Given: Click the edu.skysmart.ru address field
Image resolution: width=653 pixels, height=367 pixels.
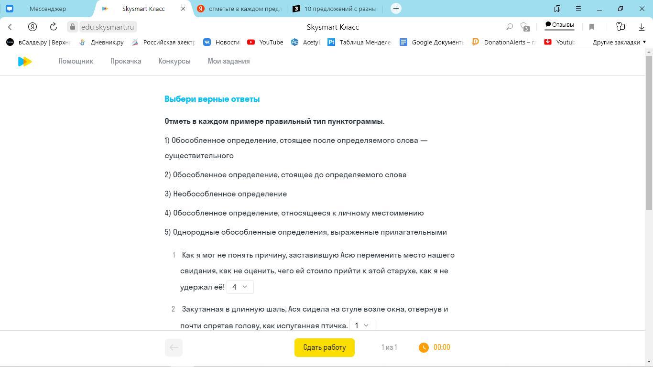Looking at the screenshot, I should [107, 27].
